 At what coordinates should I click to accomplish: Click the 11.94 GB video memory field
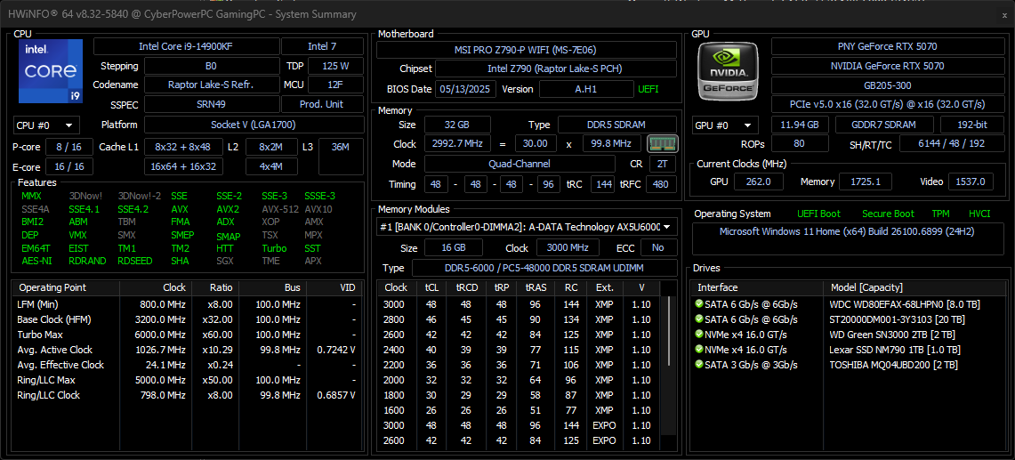point(800,125)
